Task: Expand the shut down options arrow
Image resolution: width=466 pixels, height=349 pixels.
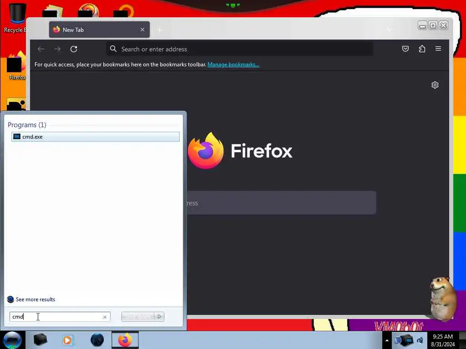Action: point(159,317)
